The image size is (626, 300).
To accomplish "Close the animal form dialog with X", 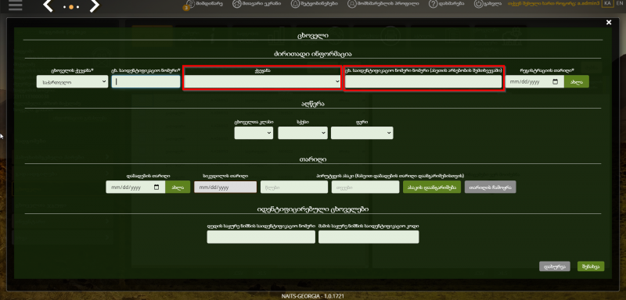I will point(609,23).
